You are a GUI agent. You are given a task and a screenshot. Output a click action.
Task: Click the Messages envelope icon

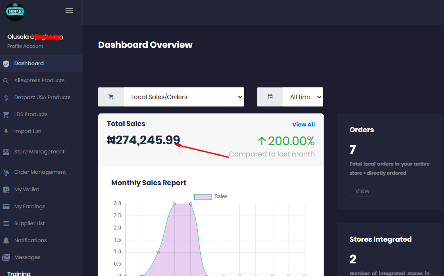pyautogui.click(x=6, y=258)
